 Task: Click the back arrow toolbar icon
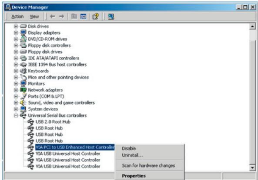pos(52,16)
